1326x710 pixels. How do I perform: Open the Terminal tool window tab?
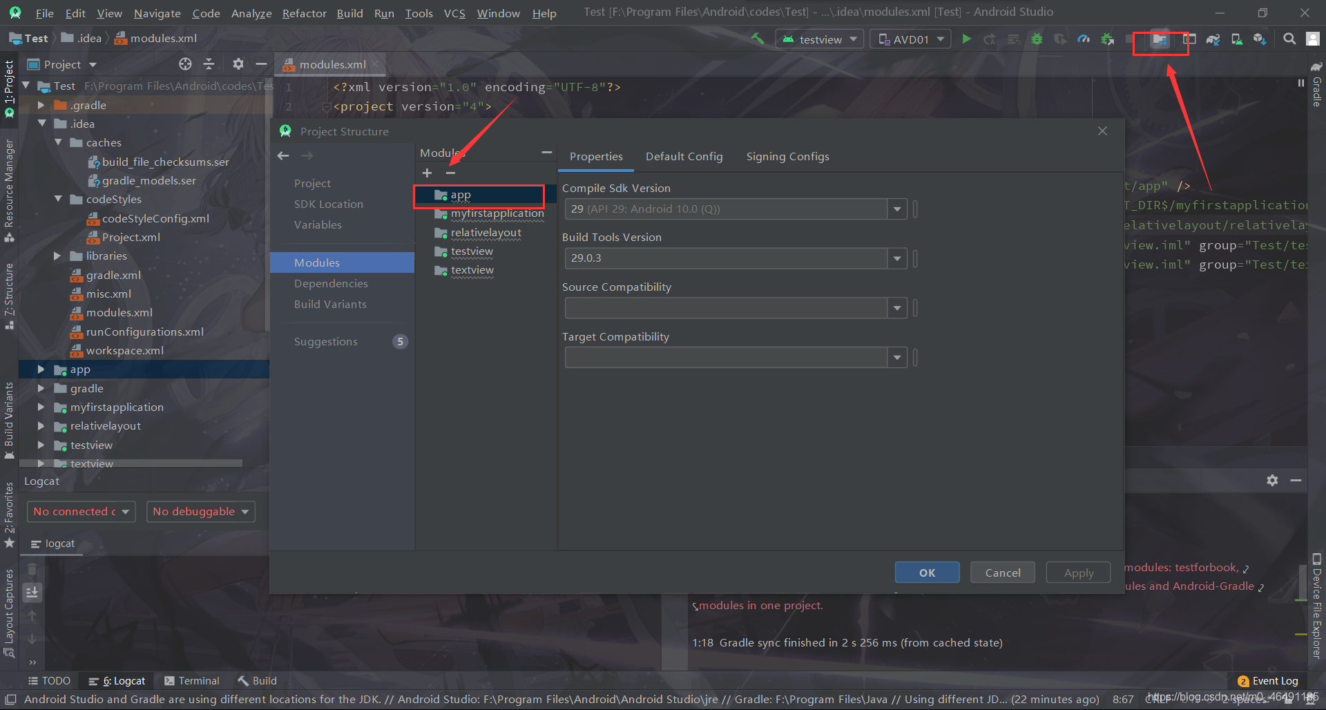coord(192,681)
